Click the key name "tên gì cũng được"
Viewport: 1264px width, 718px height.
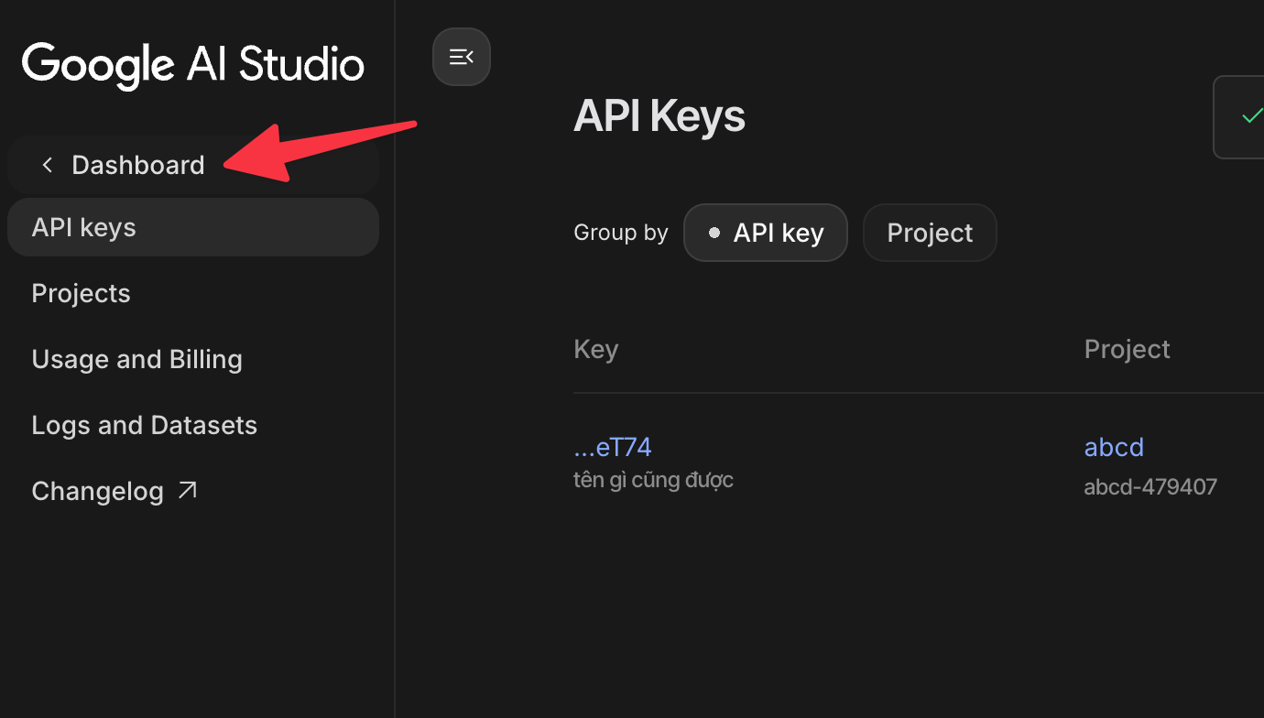click(653, 480)
